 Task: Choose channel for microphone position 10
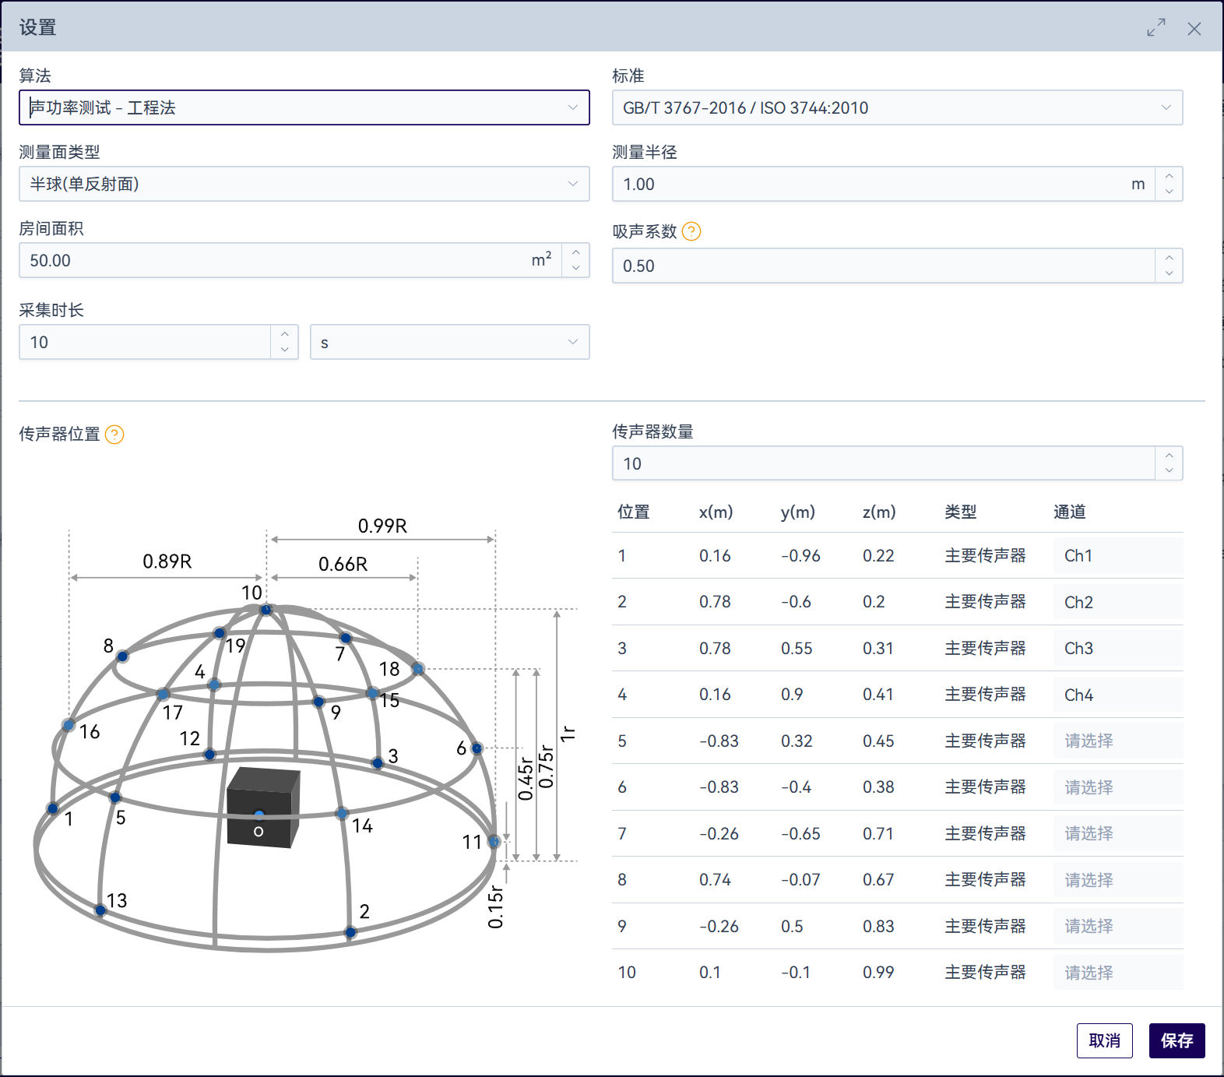[1117, 973]
